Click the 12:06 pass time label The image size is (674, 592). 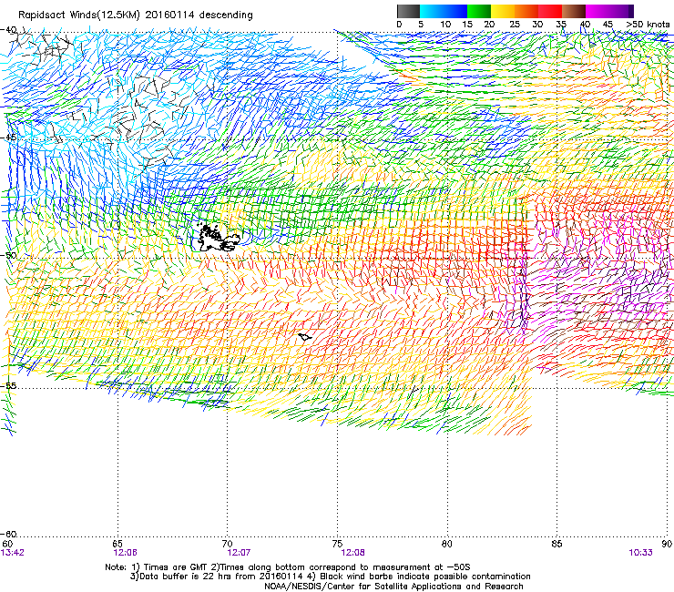click(125, 553)
